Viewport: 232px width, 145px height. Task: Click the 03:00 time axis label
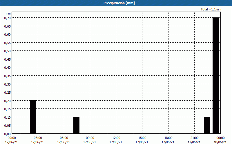(x=38, y=138)
